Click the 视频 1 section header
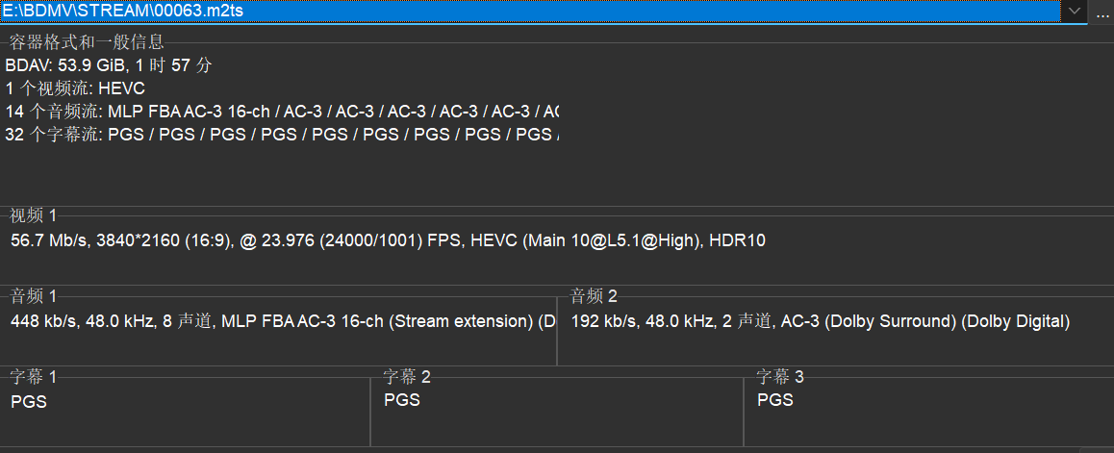 point(33,214)
